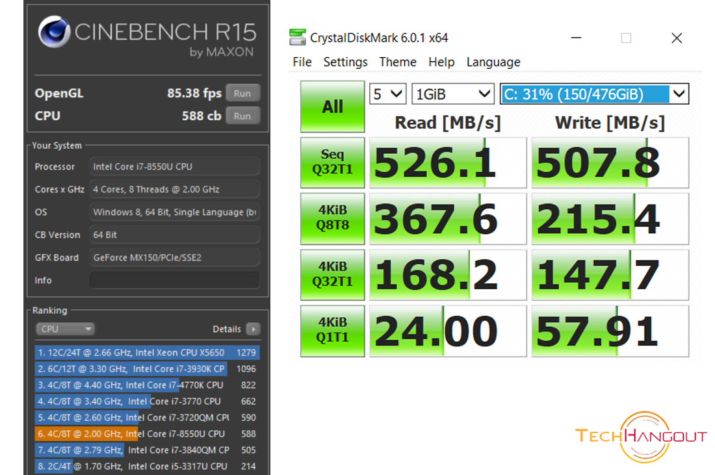The image size is (715, 475).
Task: Select ranking row Intel Core i7-3930K
Action: point(148,369)
